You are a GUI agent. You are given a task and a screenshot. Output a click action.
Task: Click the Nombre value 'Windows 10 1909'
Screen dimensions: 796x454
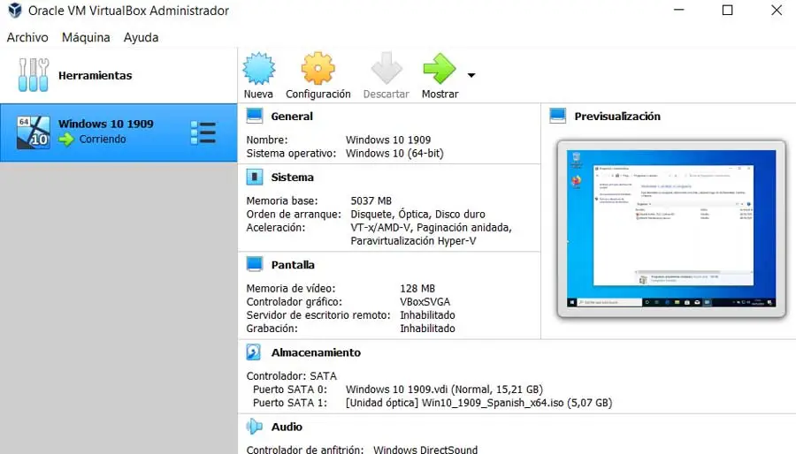coord(388,140)
